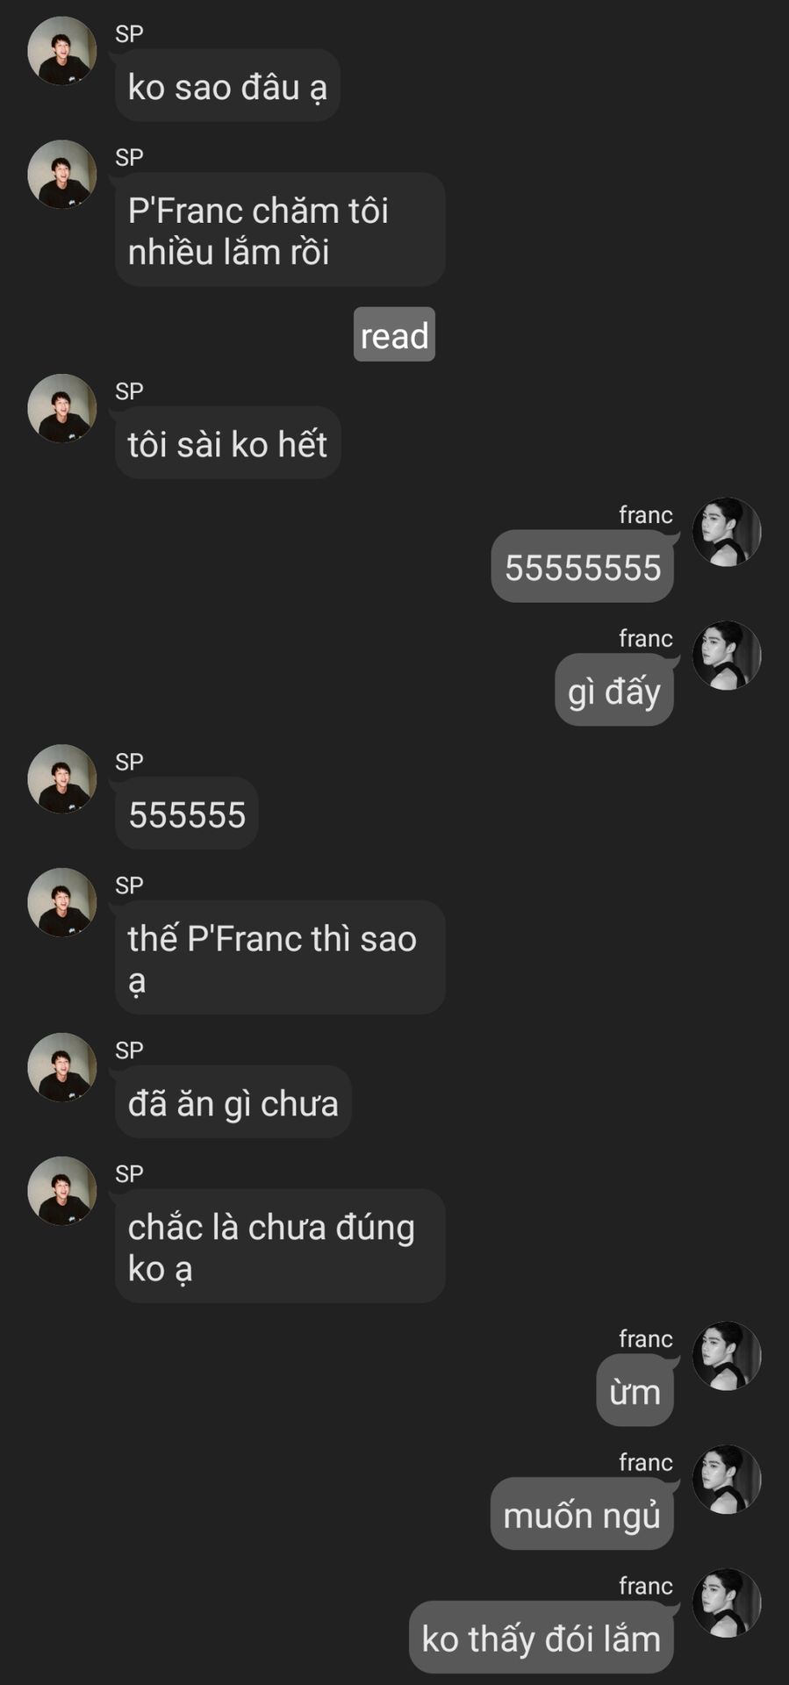Click the "read" status label

(394, 334)
